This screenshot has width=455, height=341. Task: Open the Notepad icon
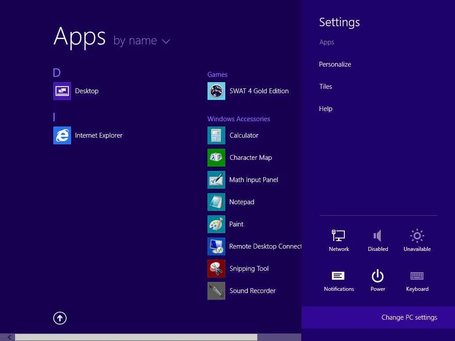[216, 202]
